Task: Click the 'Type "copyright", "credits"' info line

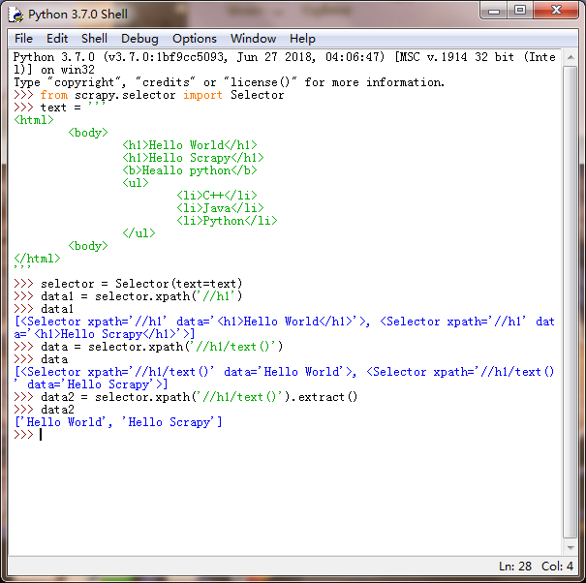Action: [x=230, y=82]
